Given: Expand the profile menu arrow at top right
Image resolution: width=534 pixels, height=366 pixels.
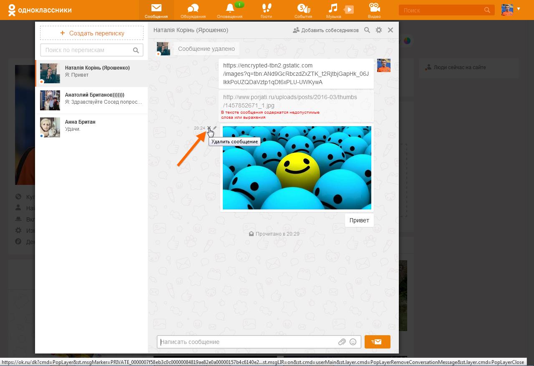Looking at the screenshot, I should coord(519,9).
